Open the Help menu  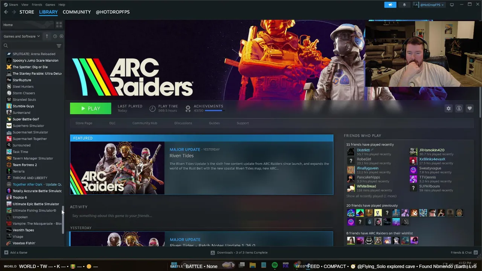pos(62,5)
